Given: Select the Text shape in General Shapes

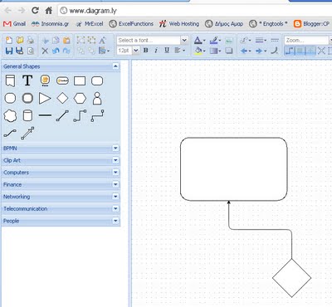Looking at the screenshot, I should point(27,80).
